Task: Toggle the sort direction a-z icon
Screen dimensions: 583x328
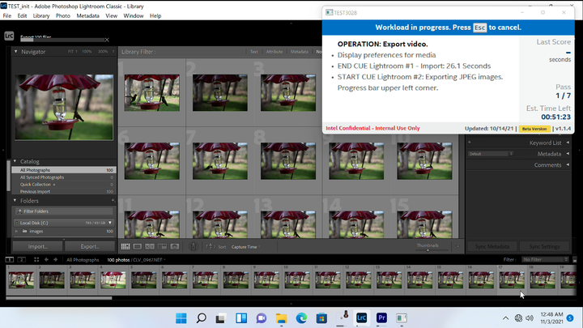Action: click(x=210, y=246)
